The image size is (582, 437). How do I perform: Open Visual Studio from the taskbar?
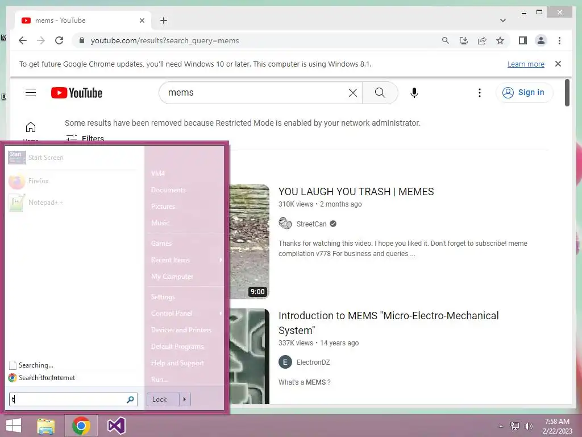[x=116, y=426]
